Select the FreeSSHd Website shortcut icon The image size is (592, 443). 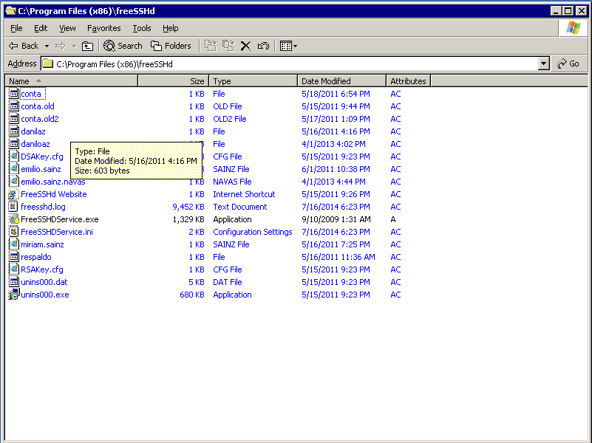(13, 194)
